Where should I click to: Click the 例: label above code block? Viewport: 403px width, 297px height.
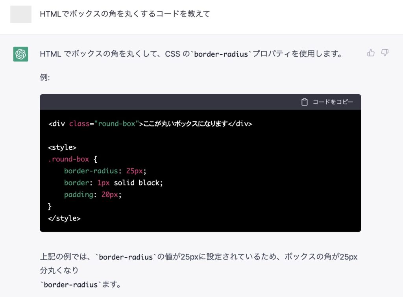(x=45, y=77)
